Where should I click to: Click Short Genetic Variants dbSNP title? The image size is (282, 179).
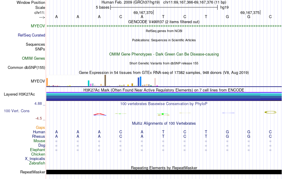pos(164,63)
